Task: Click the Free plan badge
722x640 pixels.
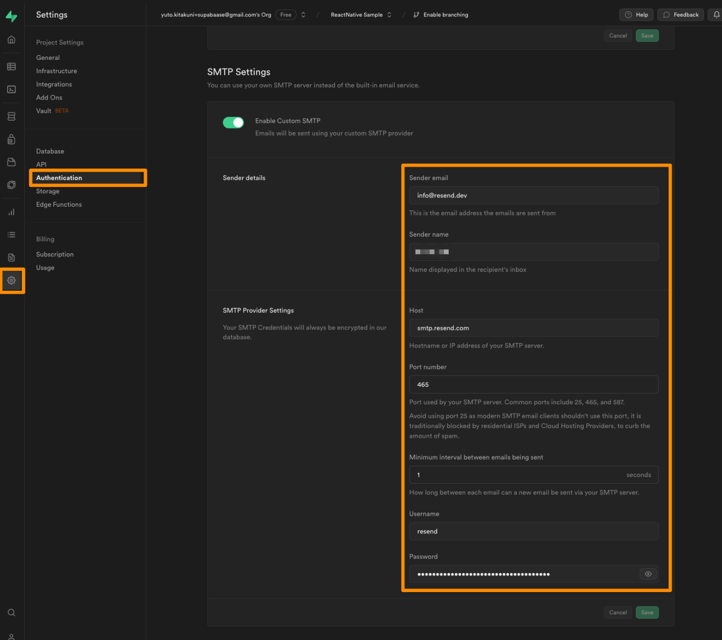Action: [286, 14]
